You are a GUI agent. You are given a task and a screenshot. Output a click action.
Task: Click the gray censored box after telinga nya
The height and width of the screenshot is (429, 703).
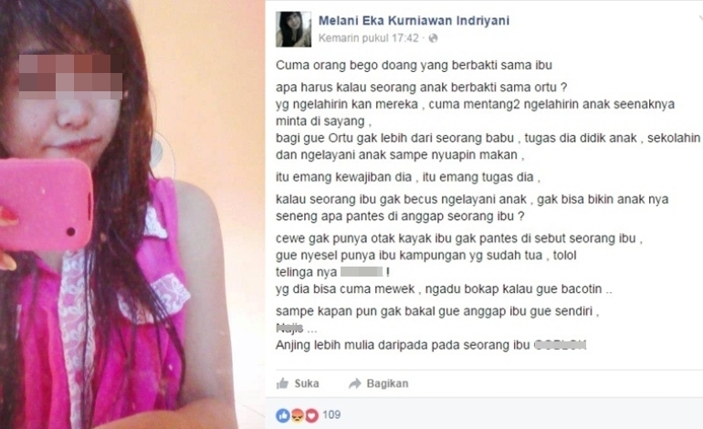click(x=362, y=272)
